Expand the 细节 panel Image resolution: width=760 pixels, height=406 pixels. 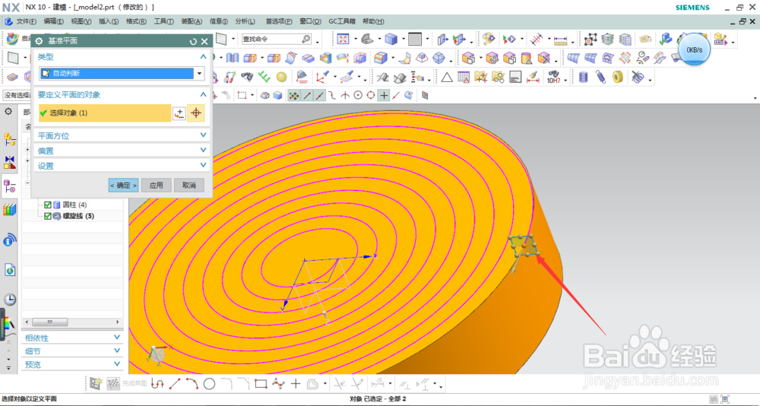tap(117, 350)
